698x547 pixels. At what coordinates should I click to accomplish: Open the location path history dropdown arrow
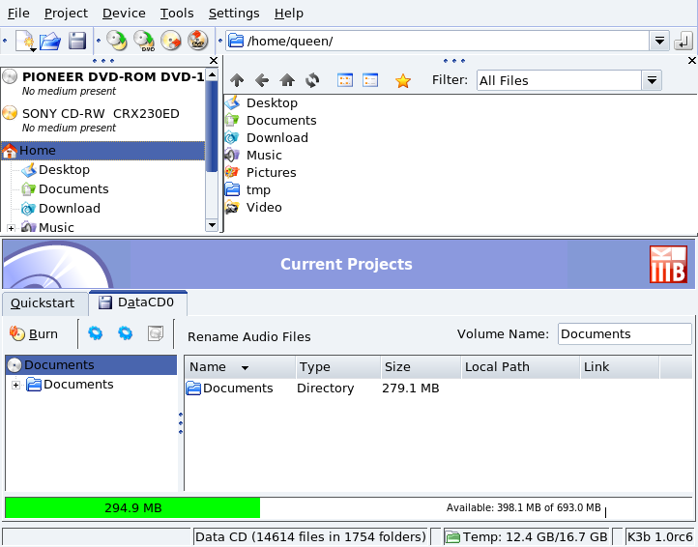pyautogui.click(x=659, y=41)
